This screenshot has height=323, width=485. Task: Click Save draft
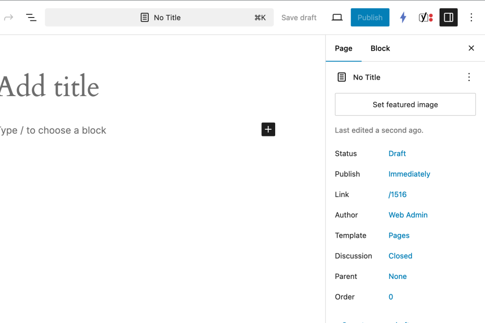point(299,18)
